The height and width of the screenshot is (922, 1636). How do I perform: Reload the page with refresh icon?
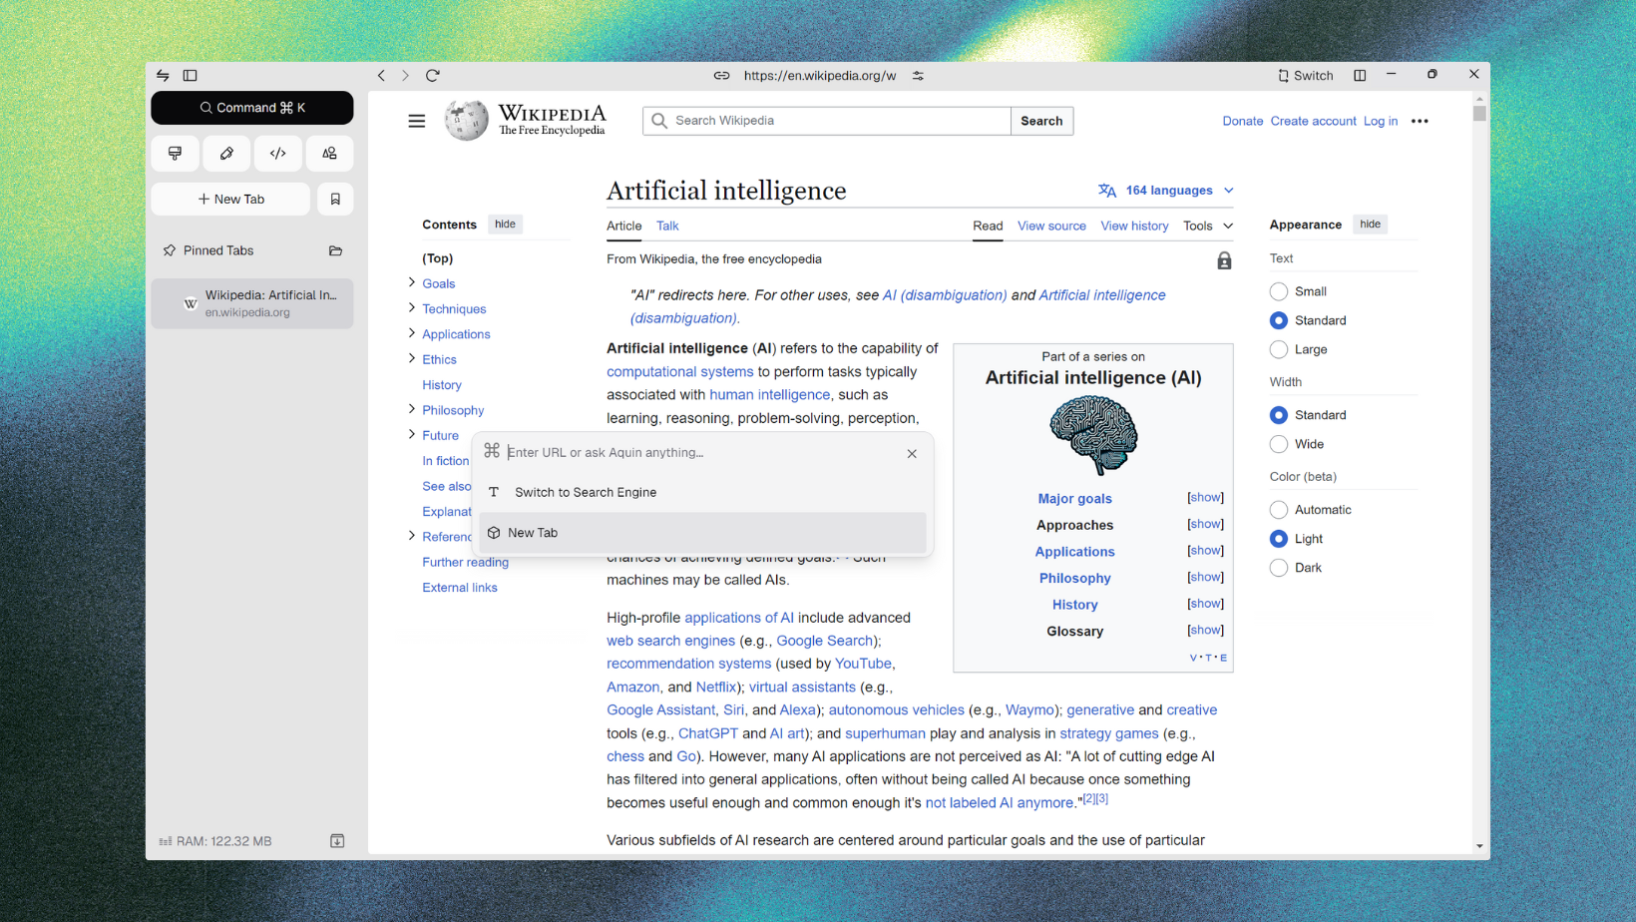[433, 76]
